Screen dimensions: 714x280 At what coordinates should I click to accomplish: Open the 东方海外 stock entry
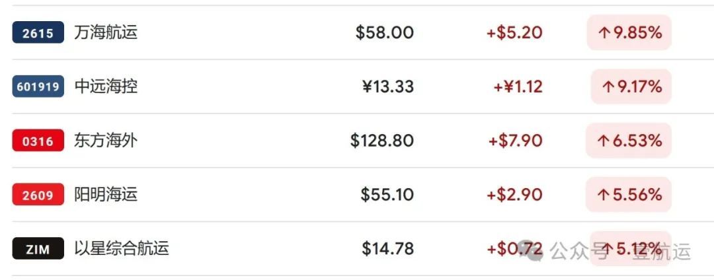pyautogui.click(x=106, y=141)
